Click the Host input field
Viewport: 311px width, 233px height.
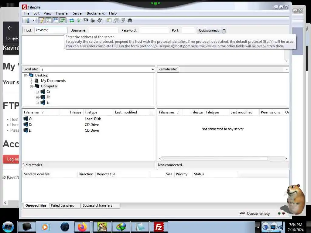[x=51, y=30]
